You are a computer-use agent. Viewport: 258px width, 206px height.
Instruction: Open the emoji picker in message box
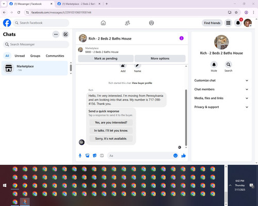click(x=175, y=156)
